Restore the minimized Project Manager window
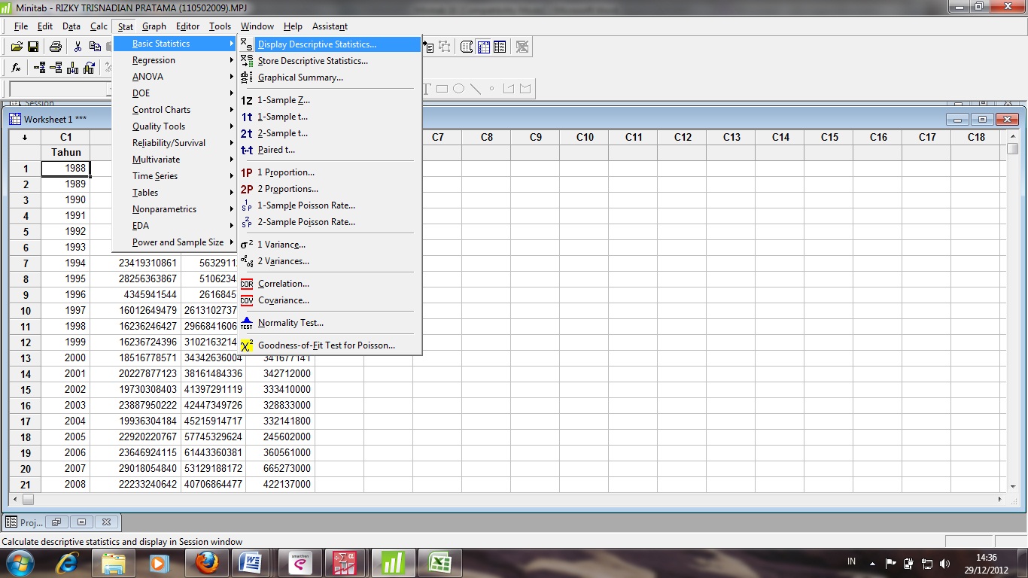This screenshot has height=578, width=1028. (x=56, y=522)
